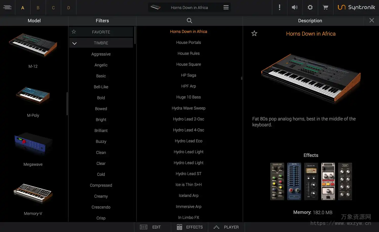Open the shopping cart store

coord(325,7)
